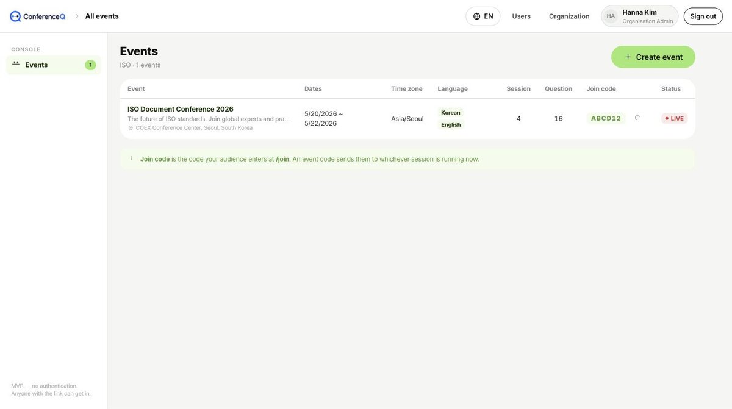Click the ABCD12 join code

tap(606, 118)
